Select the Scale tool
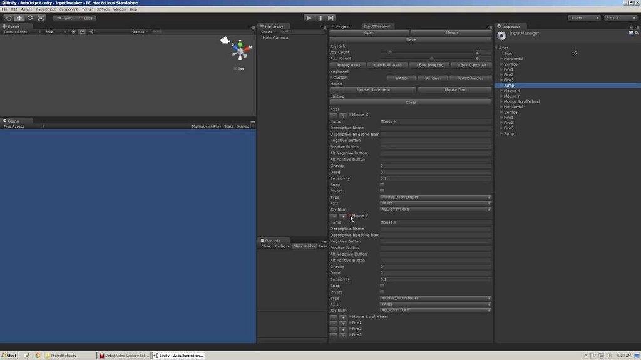Screen dimensions: 641x360 41,17
